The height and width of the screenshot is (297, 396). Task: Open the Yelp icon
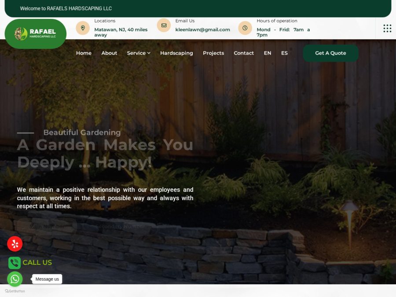coord(15,243)
